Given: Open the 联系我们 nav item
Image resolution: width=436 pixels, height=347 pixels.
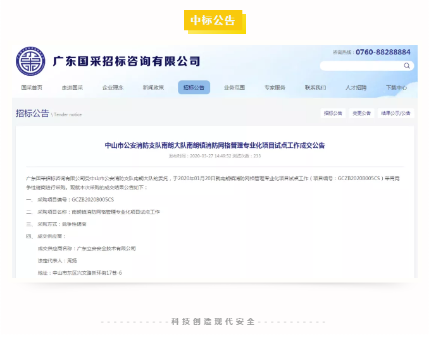Looking at the screenshot, I should tap(315, 88).
